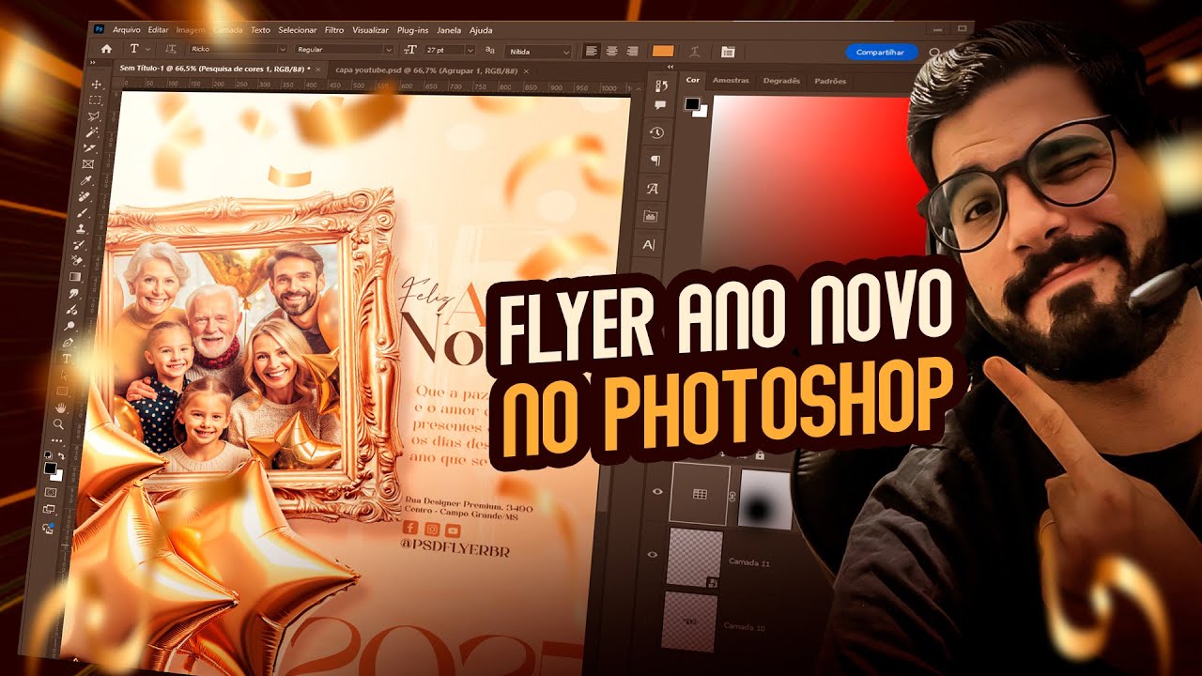Open the Selecionar menu
Image resolution: width=1202 pixels, height=676 pixels.
click(297, 30)
